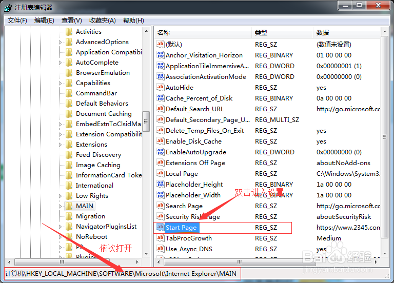Expand the Low Rights key
Image resolution: width=394 pixels, height=283 pixels.
[x=61, y=196]
